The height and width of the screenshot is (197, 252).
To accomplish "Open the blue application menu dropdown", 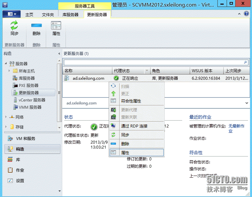I will point(12,14).
